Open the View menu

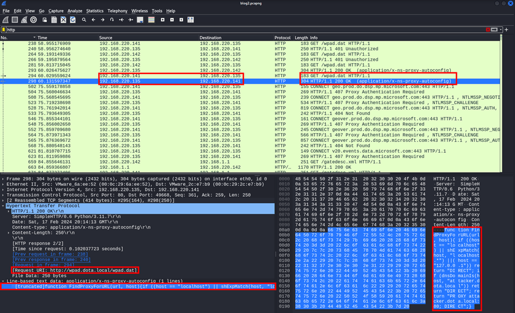(30, 11)
